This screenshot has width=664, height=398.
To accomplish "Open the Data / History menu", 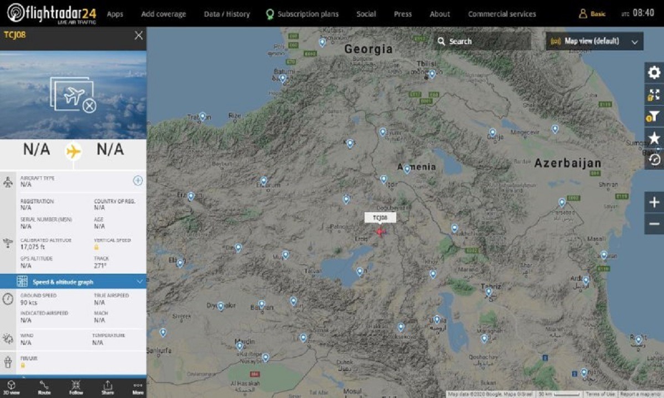I will pos(226,14).
